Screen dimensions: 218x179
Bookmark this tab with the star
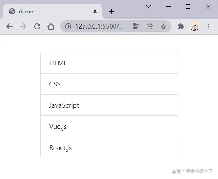tap(164, 26)
